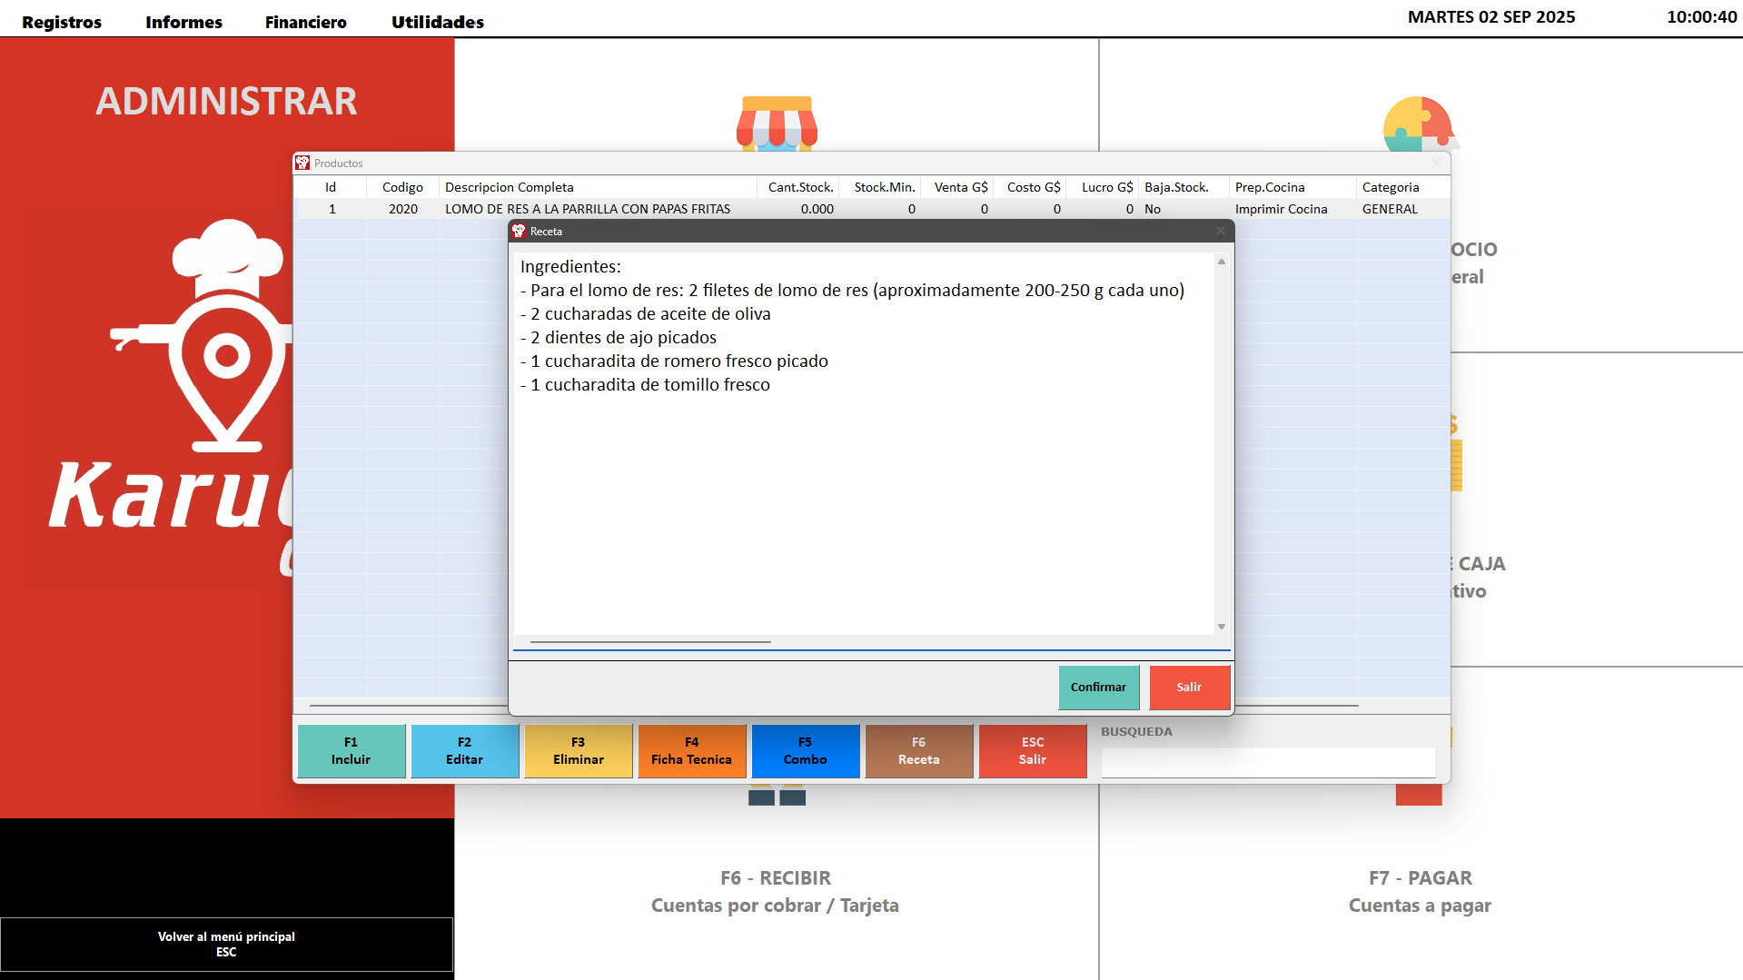Click the Receta dialog title icon
1743x980 pixels.
tap(519, 232)
